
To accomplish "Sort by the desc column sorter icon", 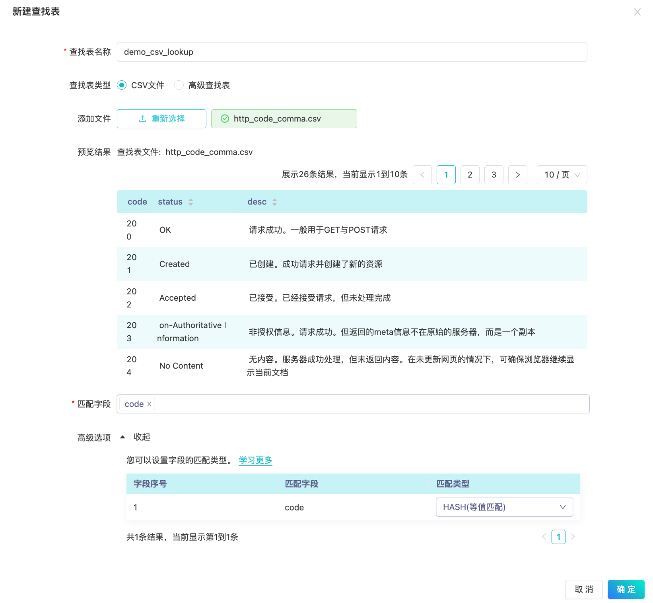I will [x=274, y=202].
